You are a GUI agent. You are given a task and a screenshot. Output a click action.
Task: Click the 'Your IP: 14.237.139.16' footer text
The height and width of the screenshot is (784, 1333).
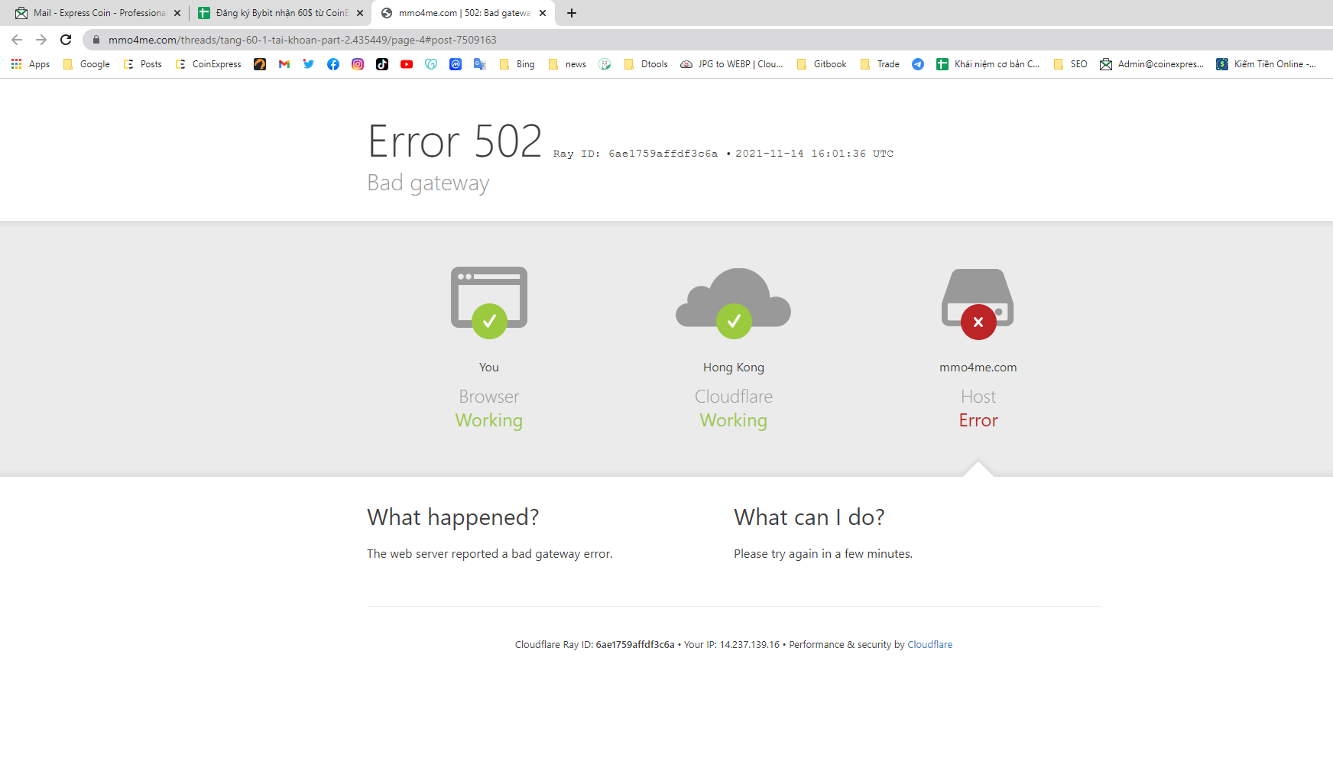pyautogui.click(x=731, y=645)
